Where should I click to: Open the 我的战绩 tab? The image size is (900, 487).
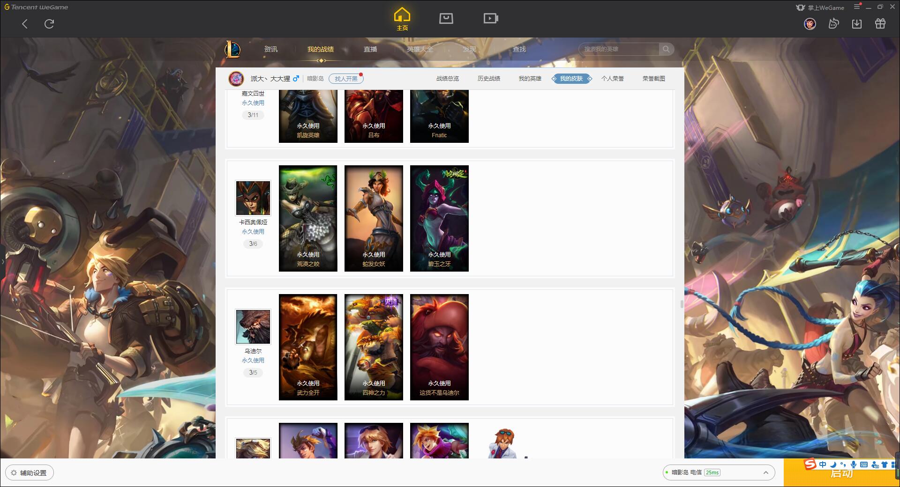pyautogui.click(x=321, y=49)
